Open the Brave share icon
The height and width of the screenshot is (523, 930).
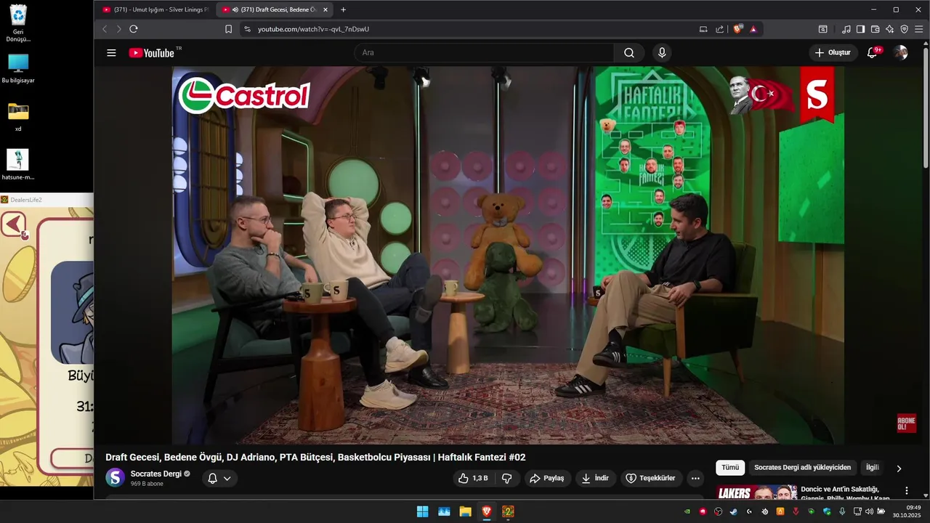(x=719, y=29)
